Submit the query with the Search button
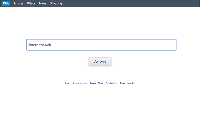 pos(100,62)
